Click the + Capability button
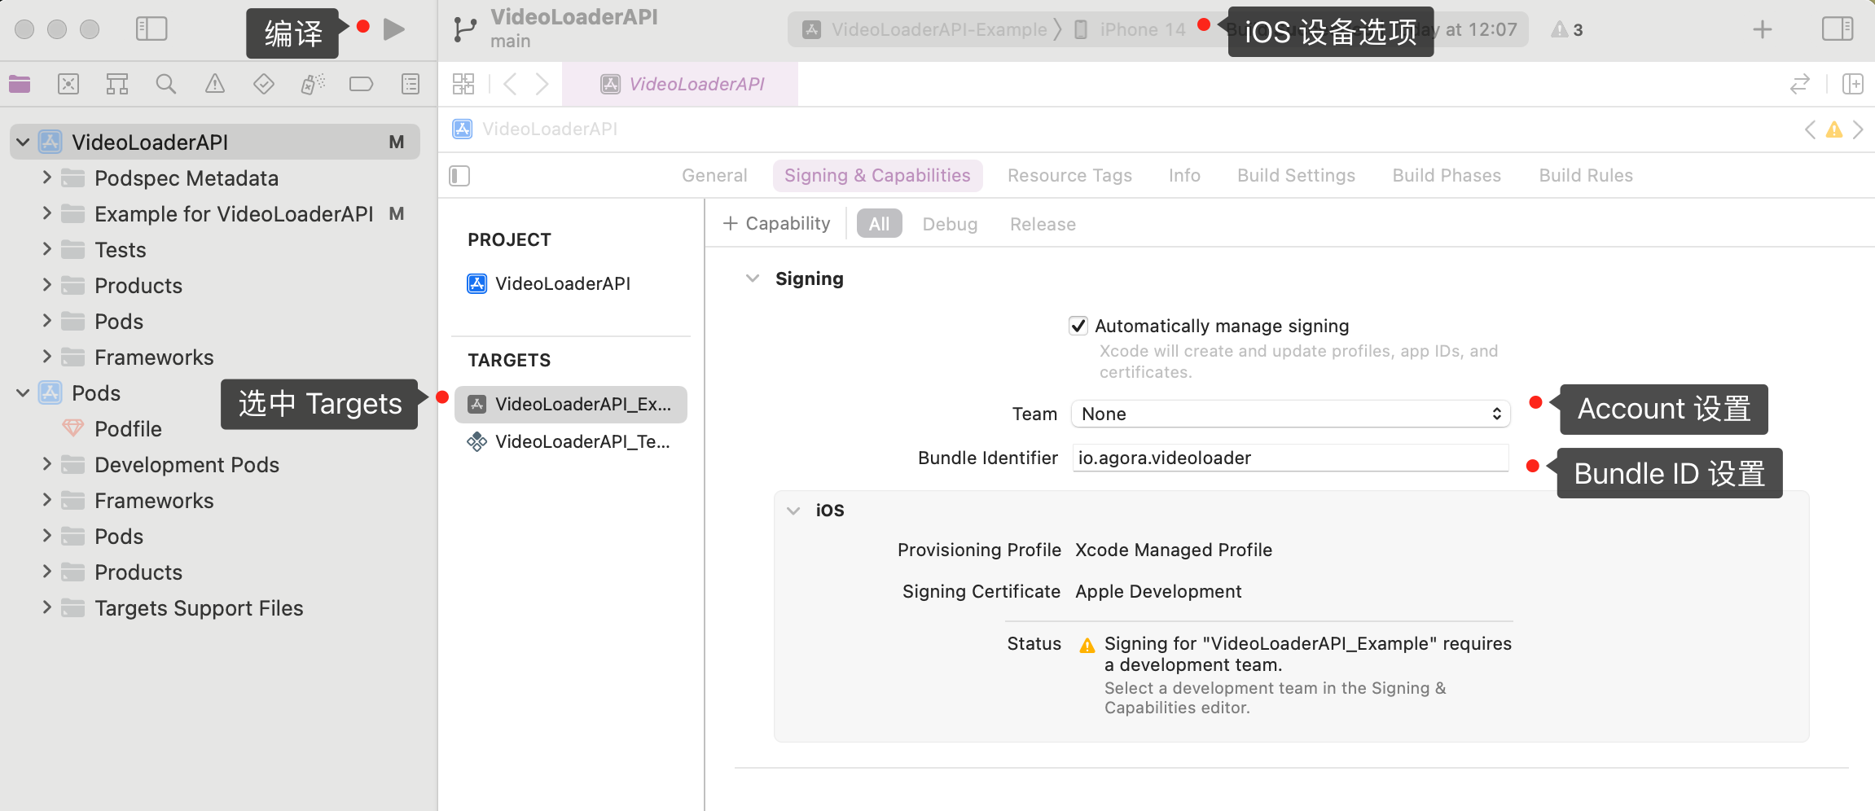The width and height of the screenshot is (1875, 811). [x=776, y=224]
